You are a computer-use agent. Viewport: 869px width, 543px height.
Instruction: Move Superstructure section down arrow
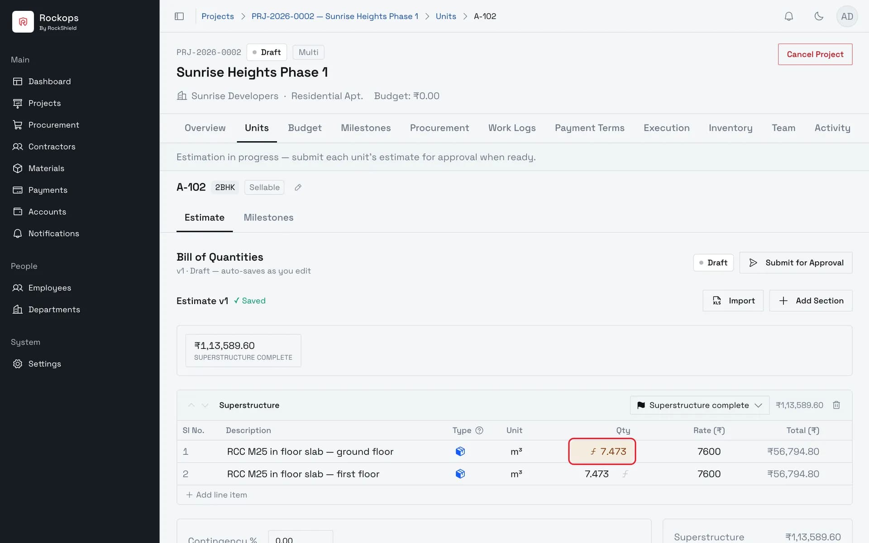coord(205,405)
